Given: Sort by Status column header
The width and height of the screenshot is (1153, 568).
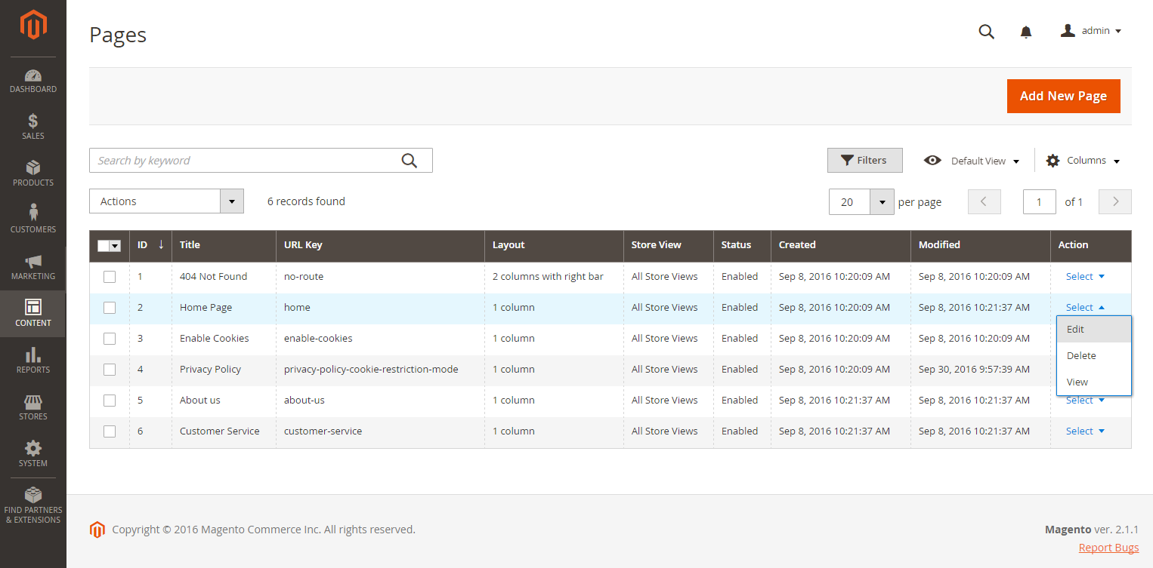Looking at the screenshot, I should [x=742, y=245].
